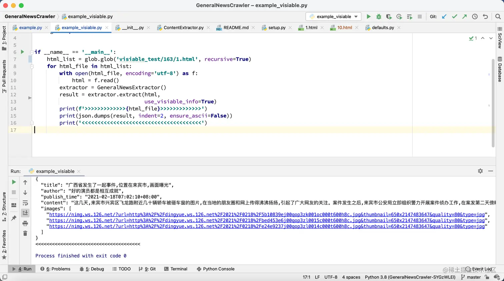Open the ContentExtractor.py tab
This screenshot has width=504, height=281.
tap(183, 28)
